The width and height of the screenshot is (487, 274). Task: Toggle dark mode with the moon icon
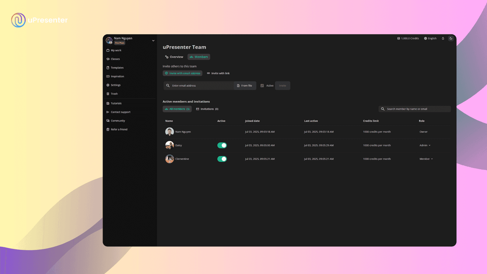[451, 38]
